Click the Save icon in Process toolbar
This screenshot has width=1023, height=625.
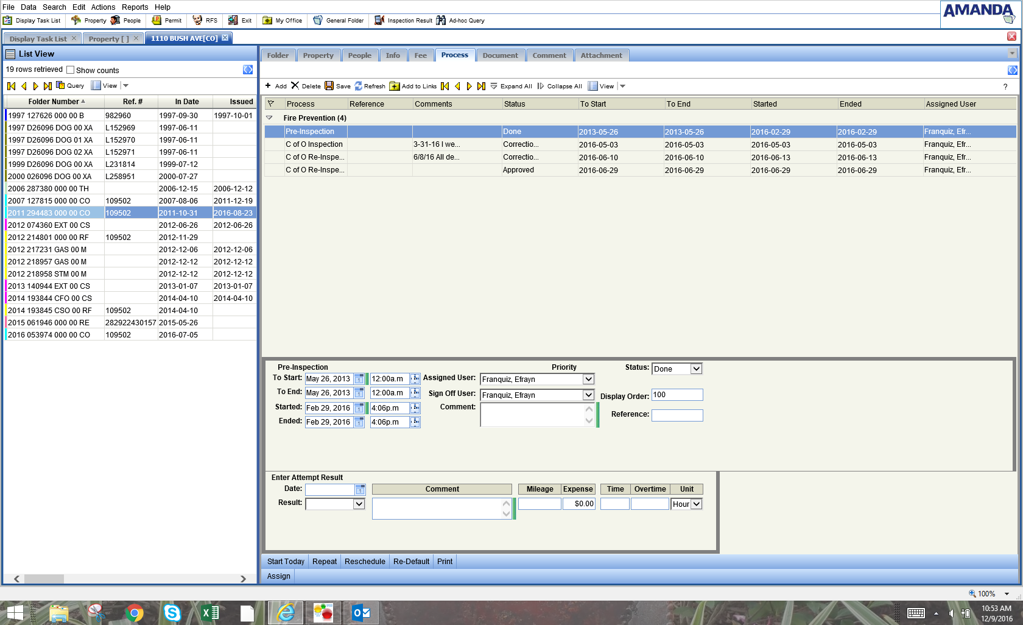point(329,86)
